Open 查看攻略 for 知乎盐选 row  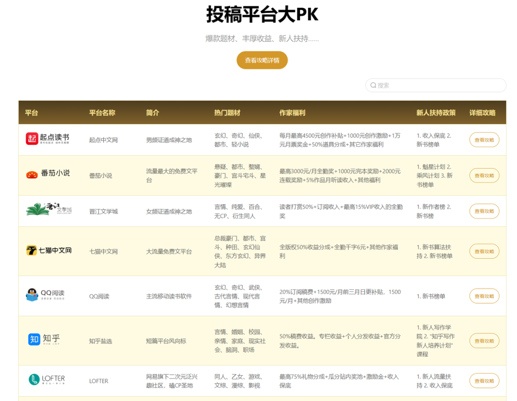coord(484,341)
